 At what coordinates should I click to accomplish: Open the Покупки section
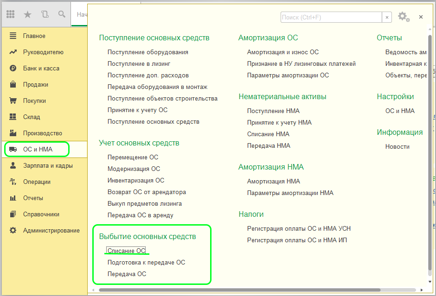34,101
